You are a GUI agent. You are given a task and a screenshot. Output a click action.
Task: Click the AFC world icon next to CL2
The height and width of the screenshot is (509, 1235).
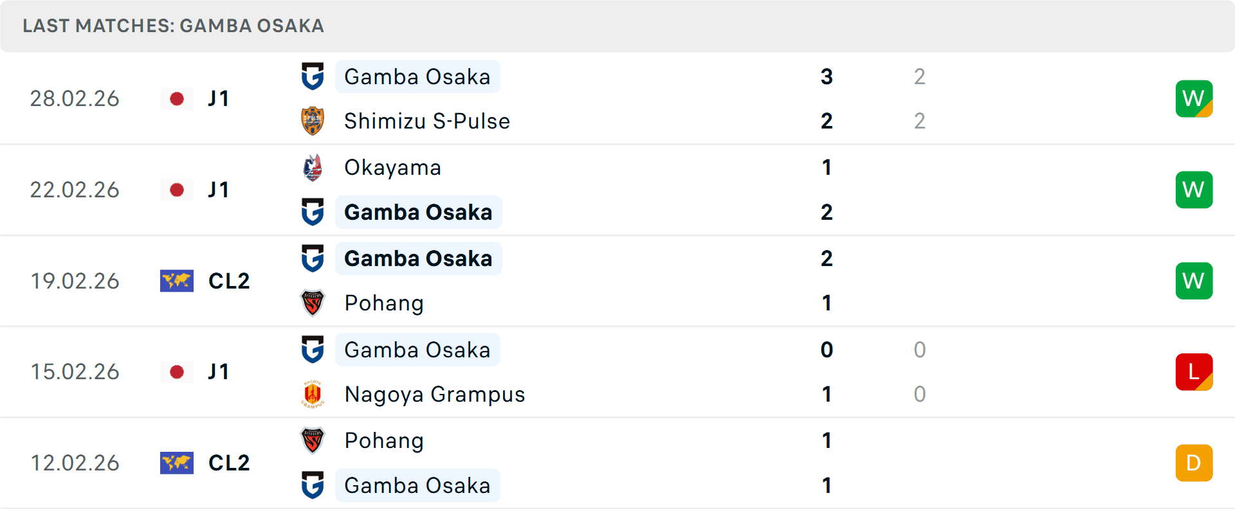coord(177,280)
